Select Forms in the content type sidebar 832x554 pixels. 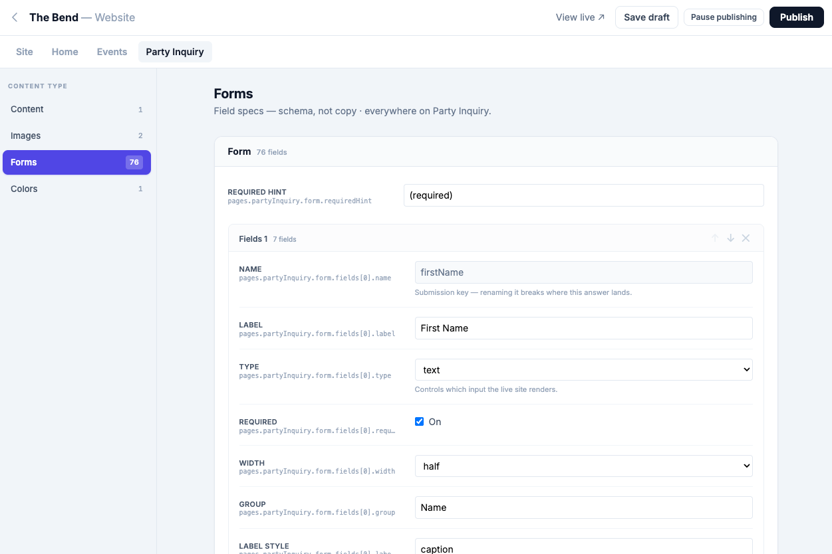point(76,162)
